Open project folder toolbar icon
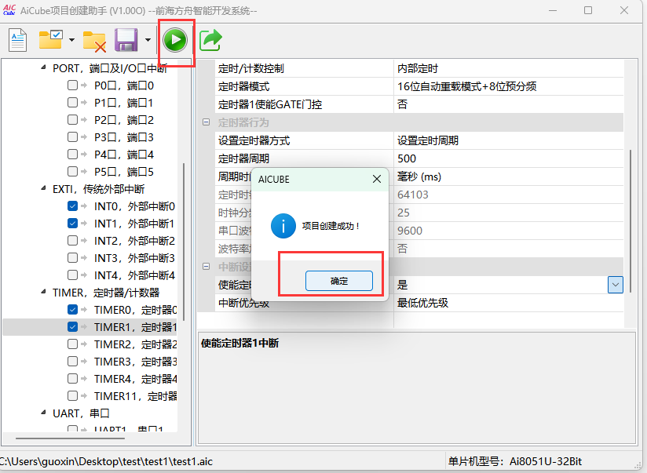The height and width of the screenshot is (473, 647). click(50, 40)
